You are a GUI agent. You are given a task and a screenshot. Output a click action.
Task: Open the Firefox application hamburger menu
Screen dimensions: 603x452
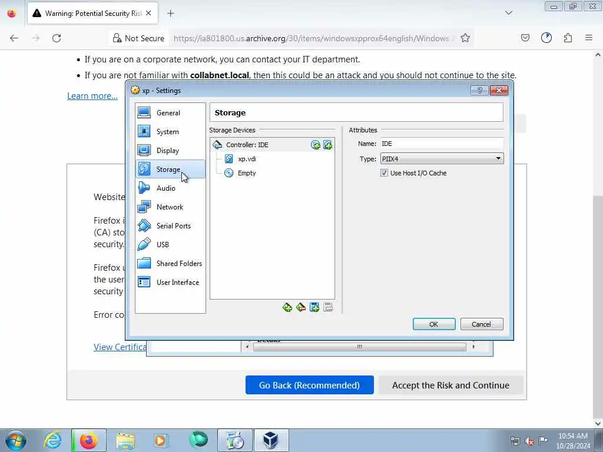pos(589,38)
